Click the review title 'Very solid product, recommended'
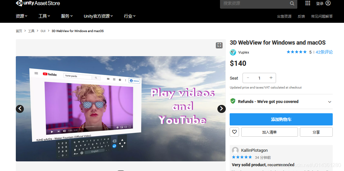The image size is (344, 171). coord(263,165)
